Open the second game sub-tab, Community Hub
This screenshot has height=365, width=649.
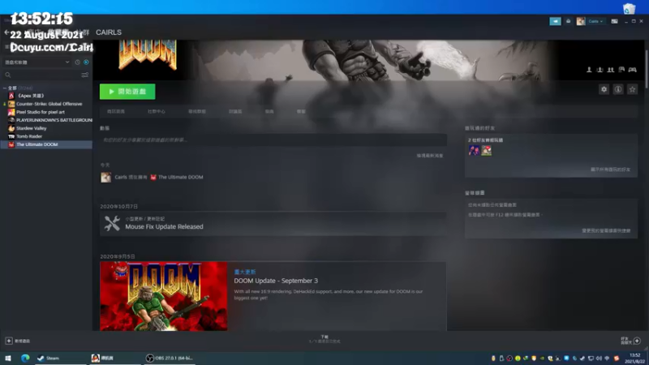[157, 111]
